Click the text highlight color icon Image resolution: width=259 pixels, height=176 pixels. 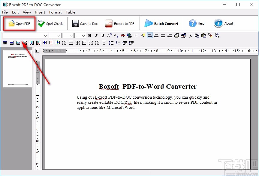pos(143,35)
